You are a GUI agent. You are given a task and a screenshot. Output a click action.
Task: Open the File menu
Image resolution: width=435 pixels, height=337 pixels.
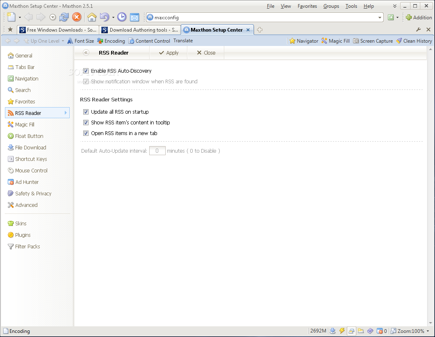pos(271,6)
